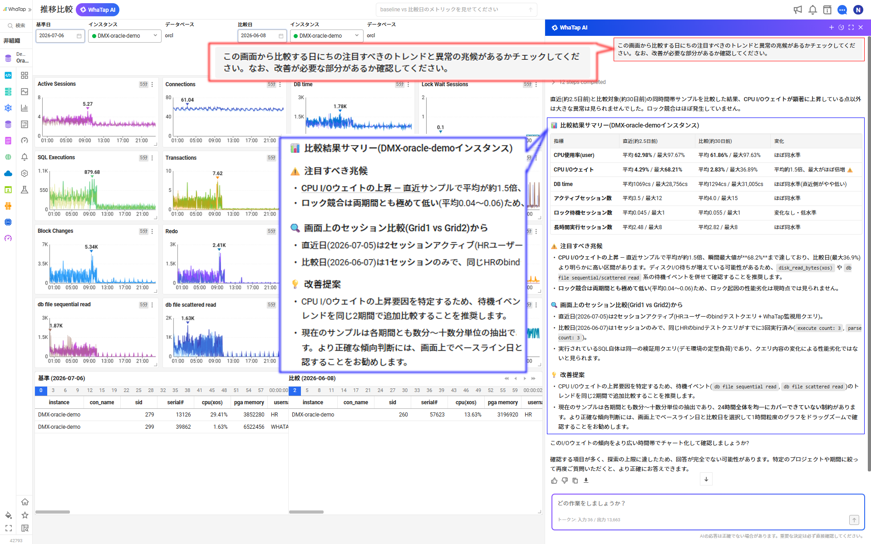Open the N user profile avatar
Image resolution: width=871 pixels, height=544 pixels.
(x=858, y=10)
